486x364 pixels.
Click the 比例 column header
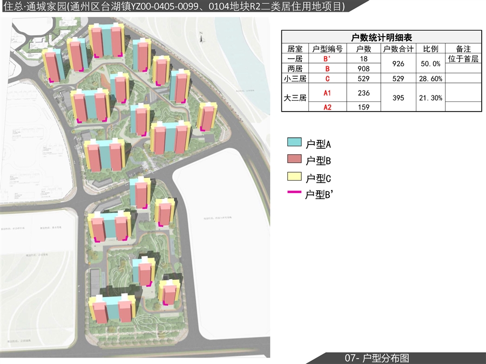click(x=430, y=49)
